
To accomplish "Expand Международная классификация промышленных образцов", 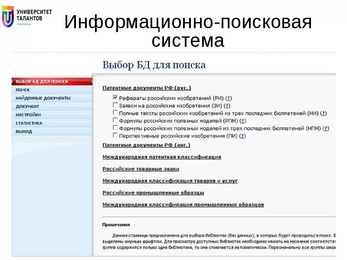I will [183, 205].
